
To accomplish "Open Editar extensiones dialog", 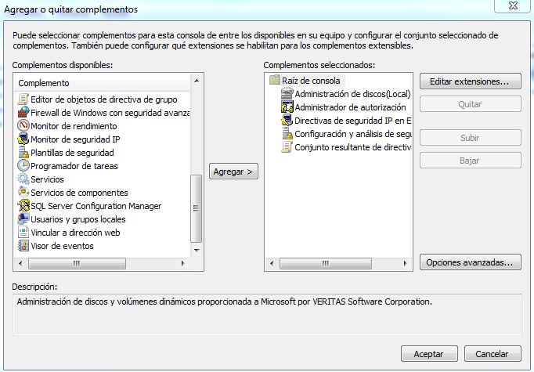I will tap(471, 81).
